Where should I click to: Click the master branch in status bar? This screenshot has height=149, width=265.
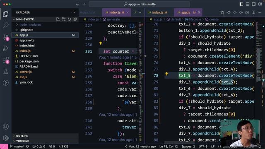point(17,147)
